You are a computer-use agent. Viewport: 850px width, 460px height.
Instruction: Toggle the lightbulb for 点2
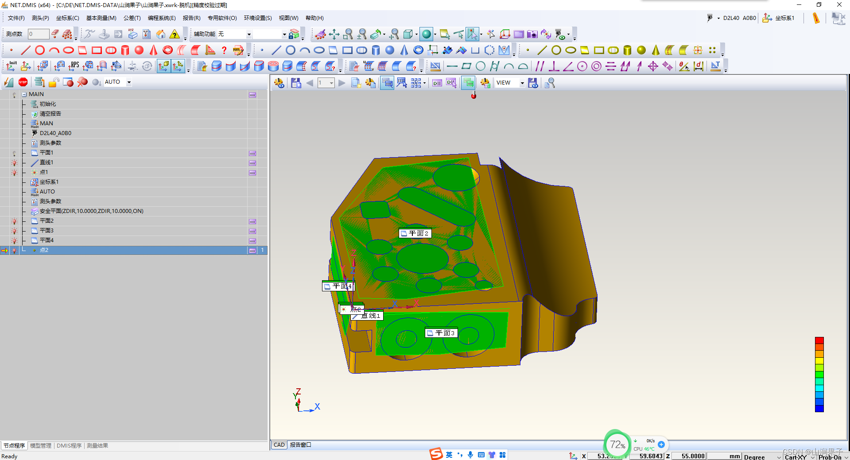(x=14, y=251)
